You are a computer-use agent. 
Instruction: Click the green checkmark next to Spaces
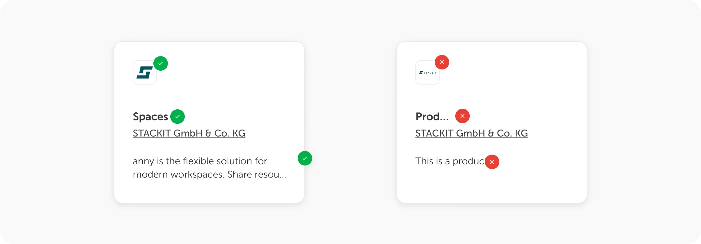point(178,117)
